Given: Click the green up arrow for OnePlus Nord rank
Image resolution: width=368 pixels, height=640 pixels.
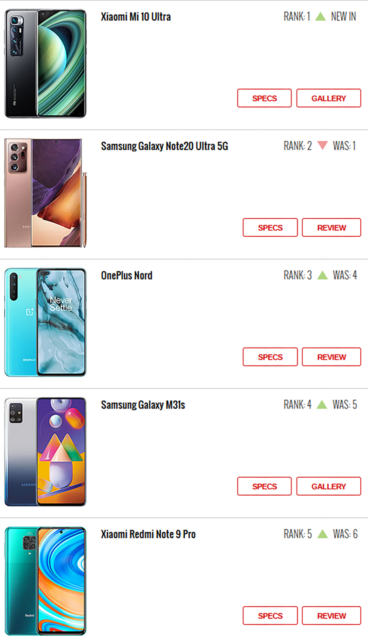Looking at the screenshot, I should point(323,275).
